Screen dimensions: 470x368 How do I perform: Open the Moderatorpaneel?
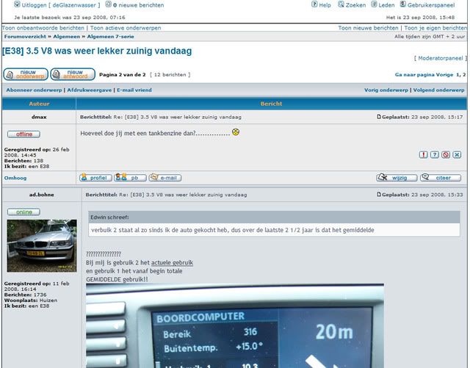441,58
